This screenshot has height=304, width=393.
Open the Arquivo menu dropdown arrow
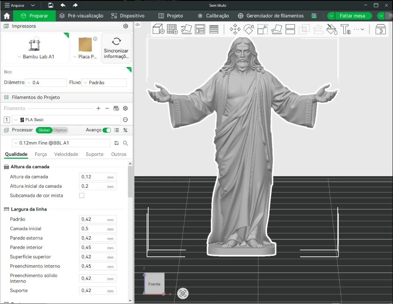point(33,5)
